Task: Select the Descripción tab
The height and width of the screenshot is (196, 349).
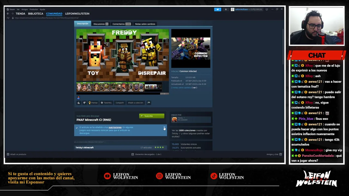Action: point(83,24)
